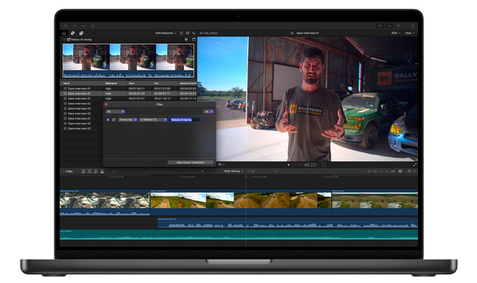This screenshot has width=477, height=283.
Task: Click the downward arrow icon in the toolbar
Action: [74, 26]
